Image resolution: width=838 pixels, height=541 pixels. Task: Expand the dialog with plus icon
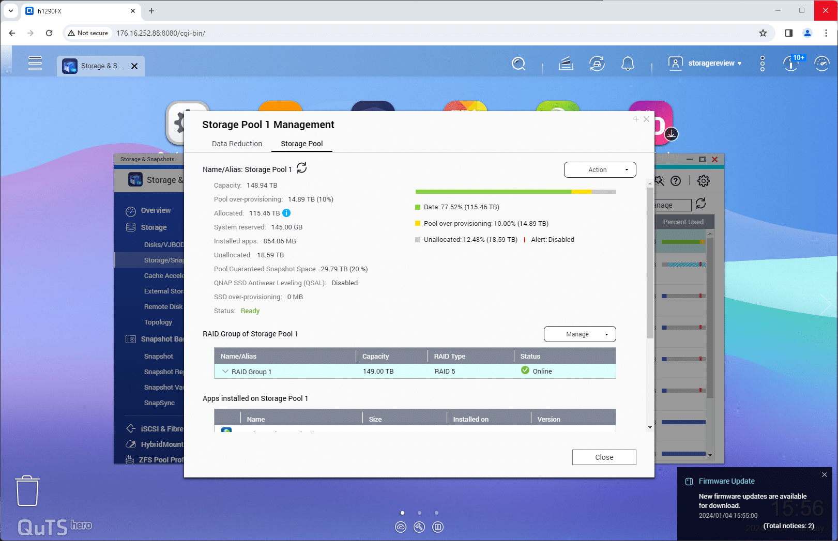636,119
